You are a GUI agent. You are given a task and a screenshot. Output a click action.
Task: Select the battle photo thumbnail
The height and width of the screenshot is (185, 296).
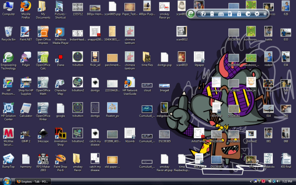point(268,34)
